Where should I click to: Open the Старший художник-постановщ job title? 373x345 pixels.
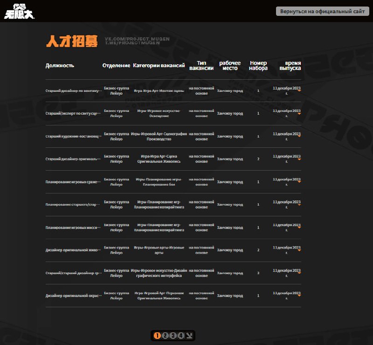[x=74, y=136]
